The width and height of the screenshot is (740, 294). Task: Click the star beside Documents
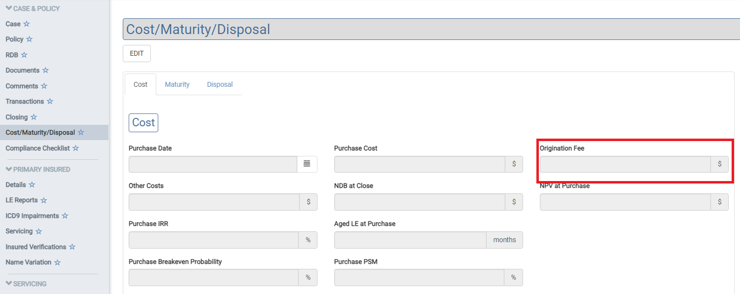45,71
